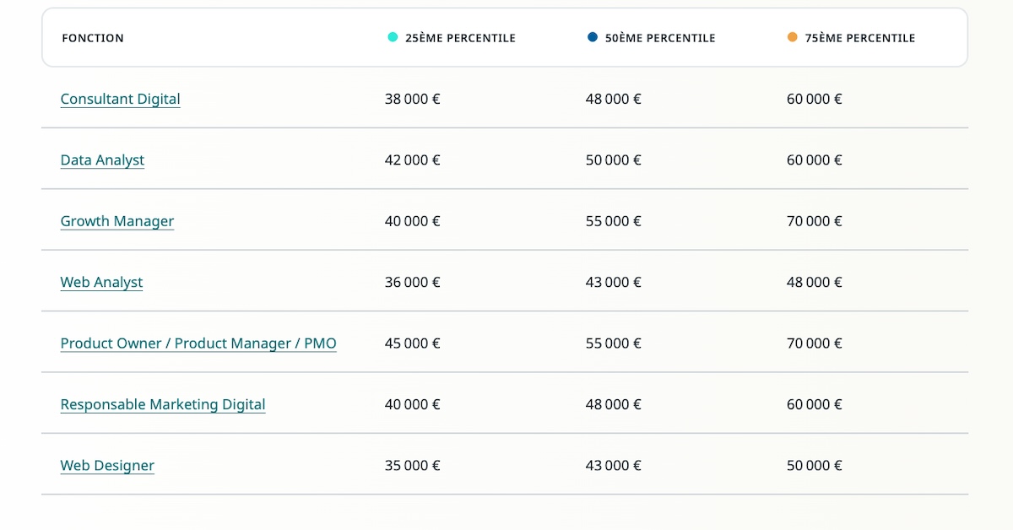Click the 45 000 € Product Owner value
1013x530 pixels.
pyautogui.click(x=412, y=343)
